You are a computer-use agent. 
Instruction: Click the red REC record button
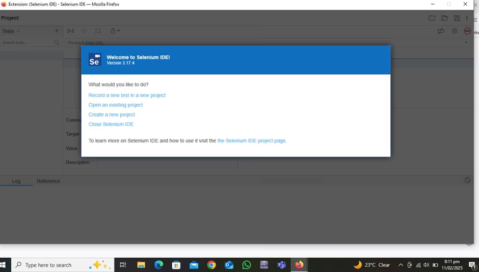tap(467, 31)
